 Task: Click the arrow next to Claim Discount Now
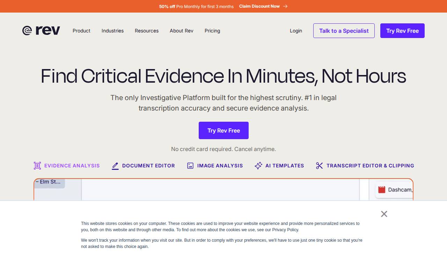285,6
